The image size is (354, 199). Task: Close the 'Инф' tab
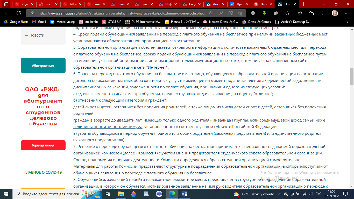[x=175, y=4]
